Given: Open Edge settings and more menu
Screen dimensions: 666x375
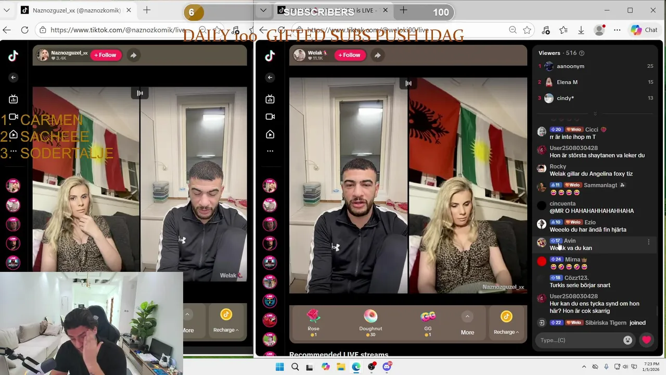Looking at the screenshot, I should tap(617, 30).
